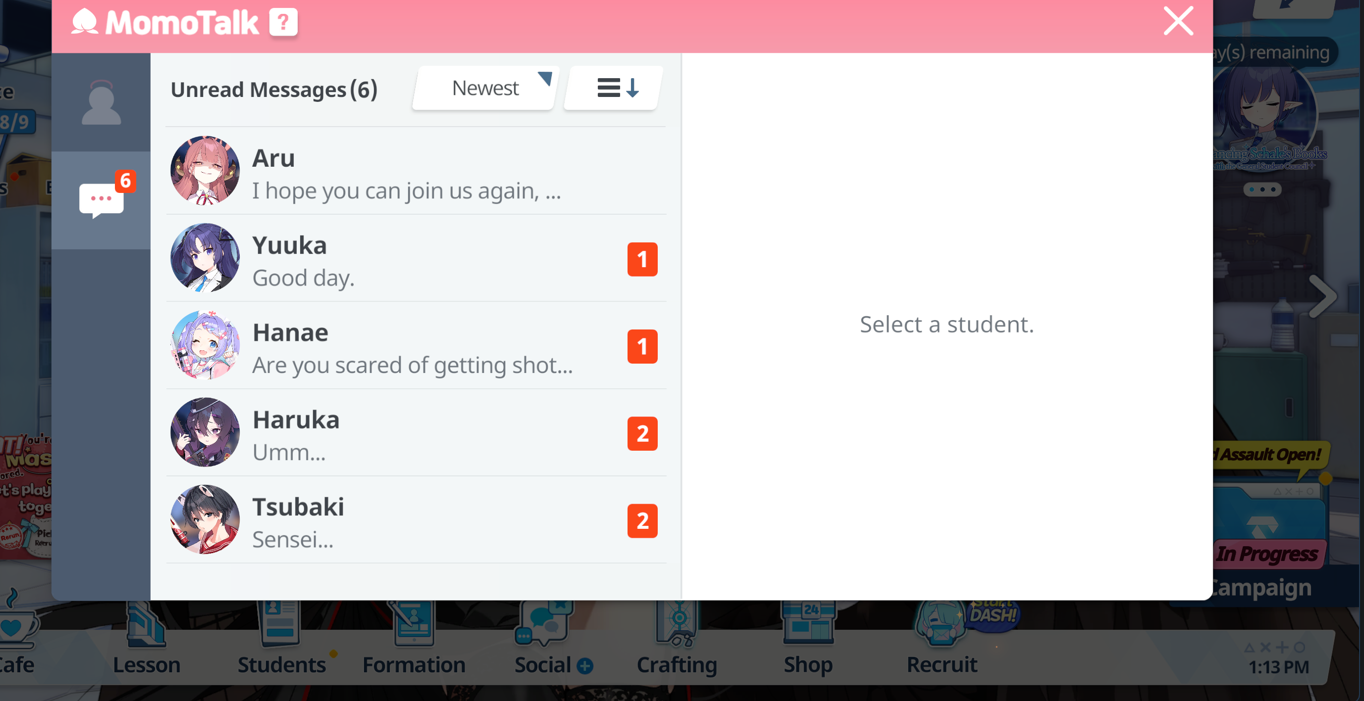This screenshot has height=701, width=1364.
Task: Click the banner page indicator dots
Action: (1262, 189)
